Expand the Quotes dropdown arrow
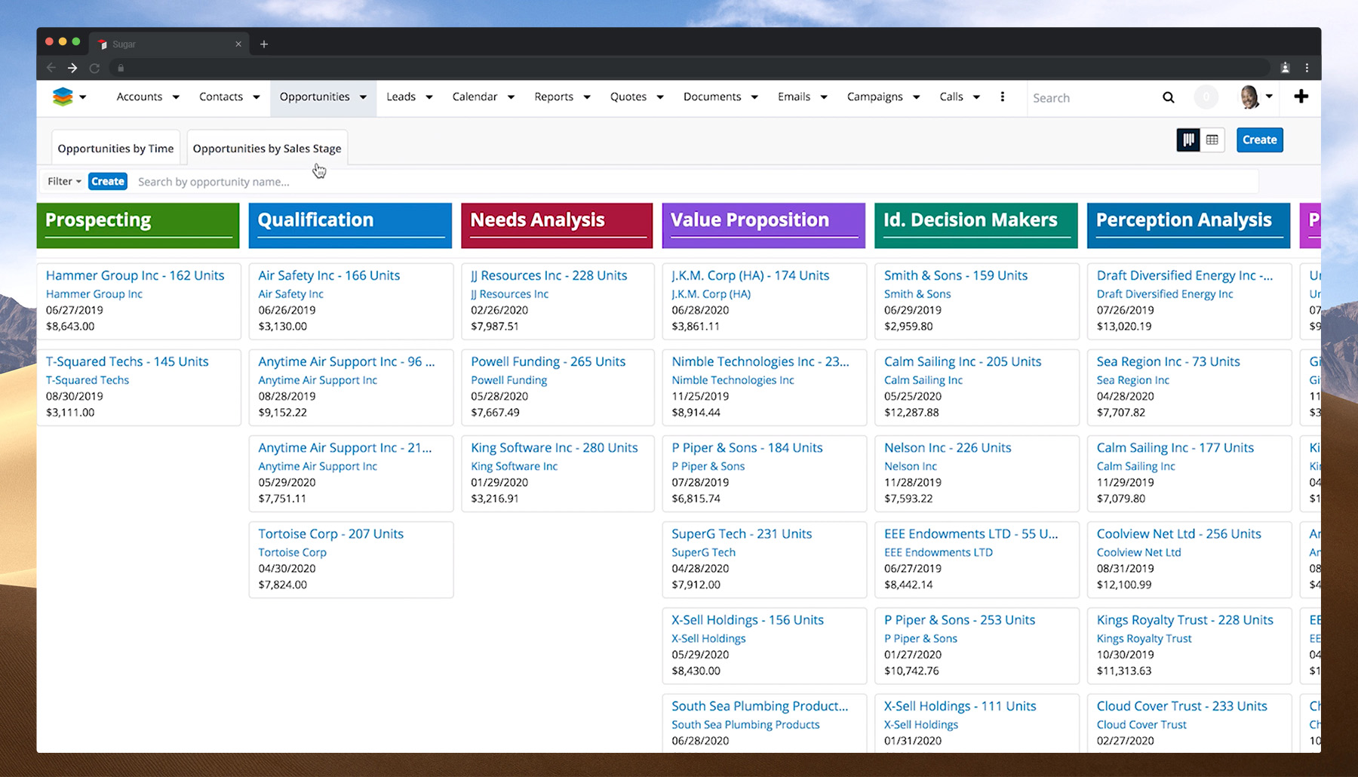Image resolution: width=1358 pixels, height=777 pixels. 660,97
